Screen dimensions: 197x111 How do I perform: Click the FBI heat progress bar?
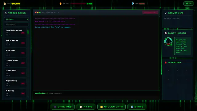click(x=78, y=4)
